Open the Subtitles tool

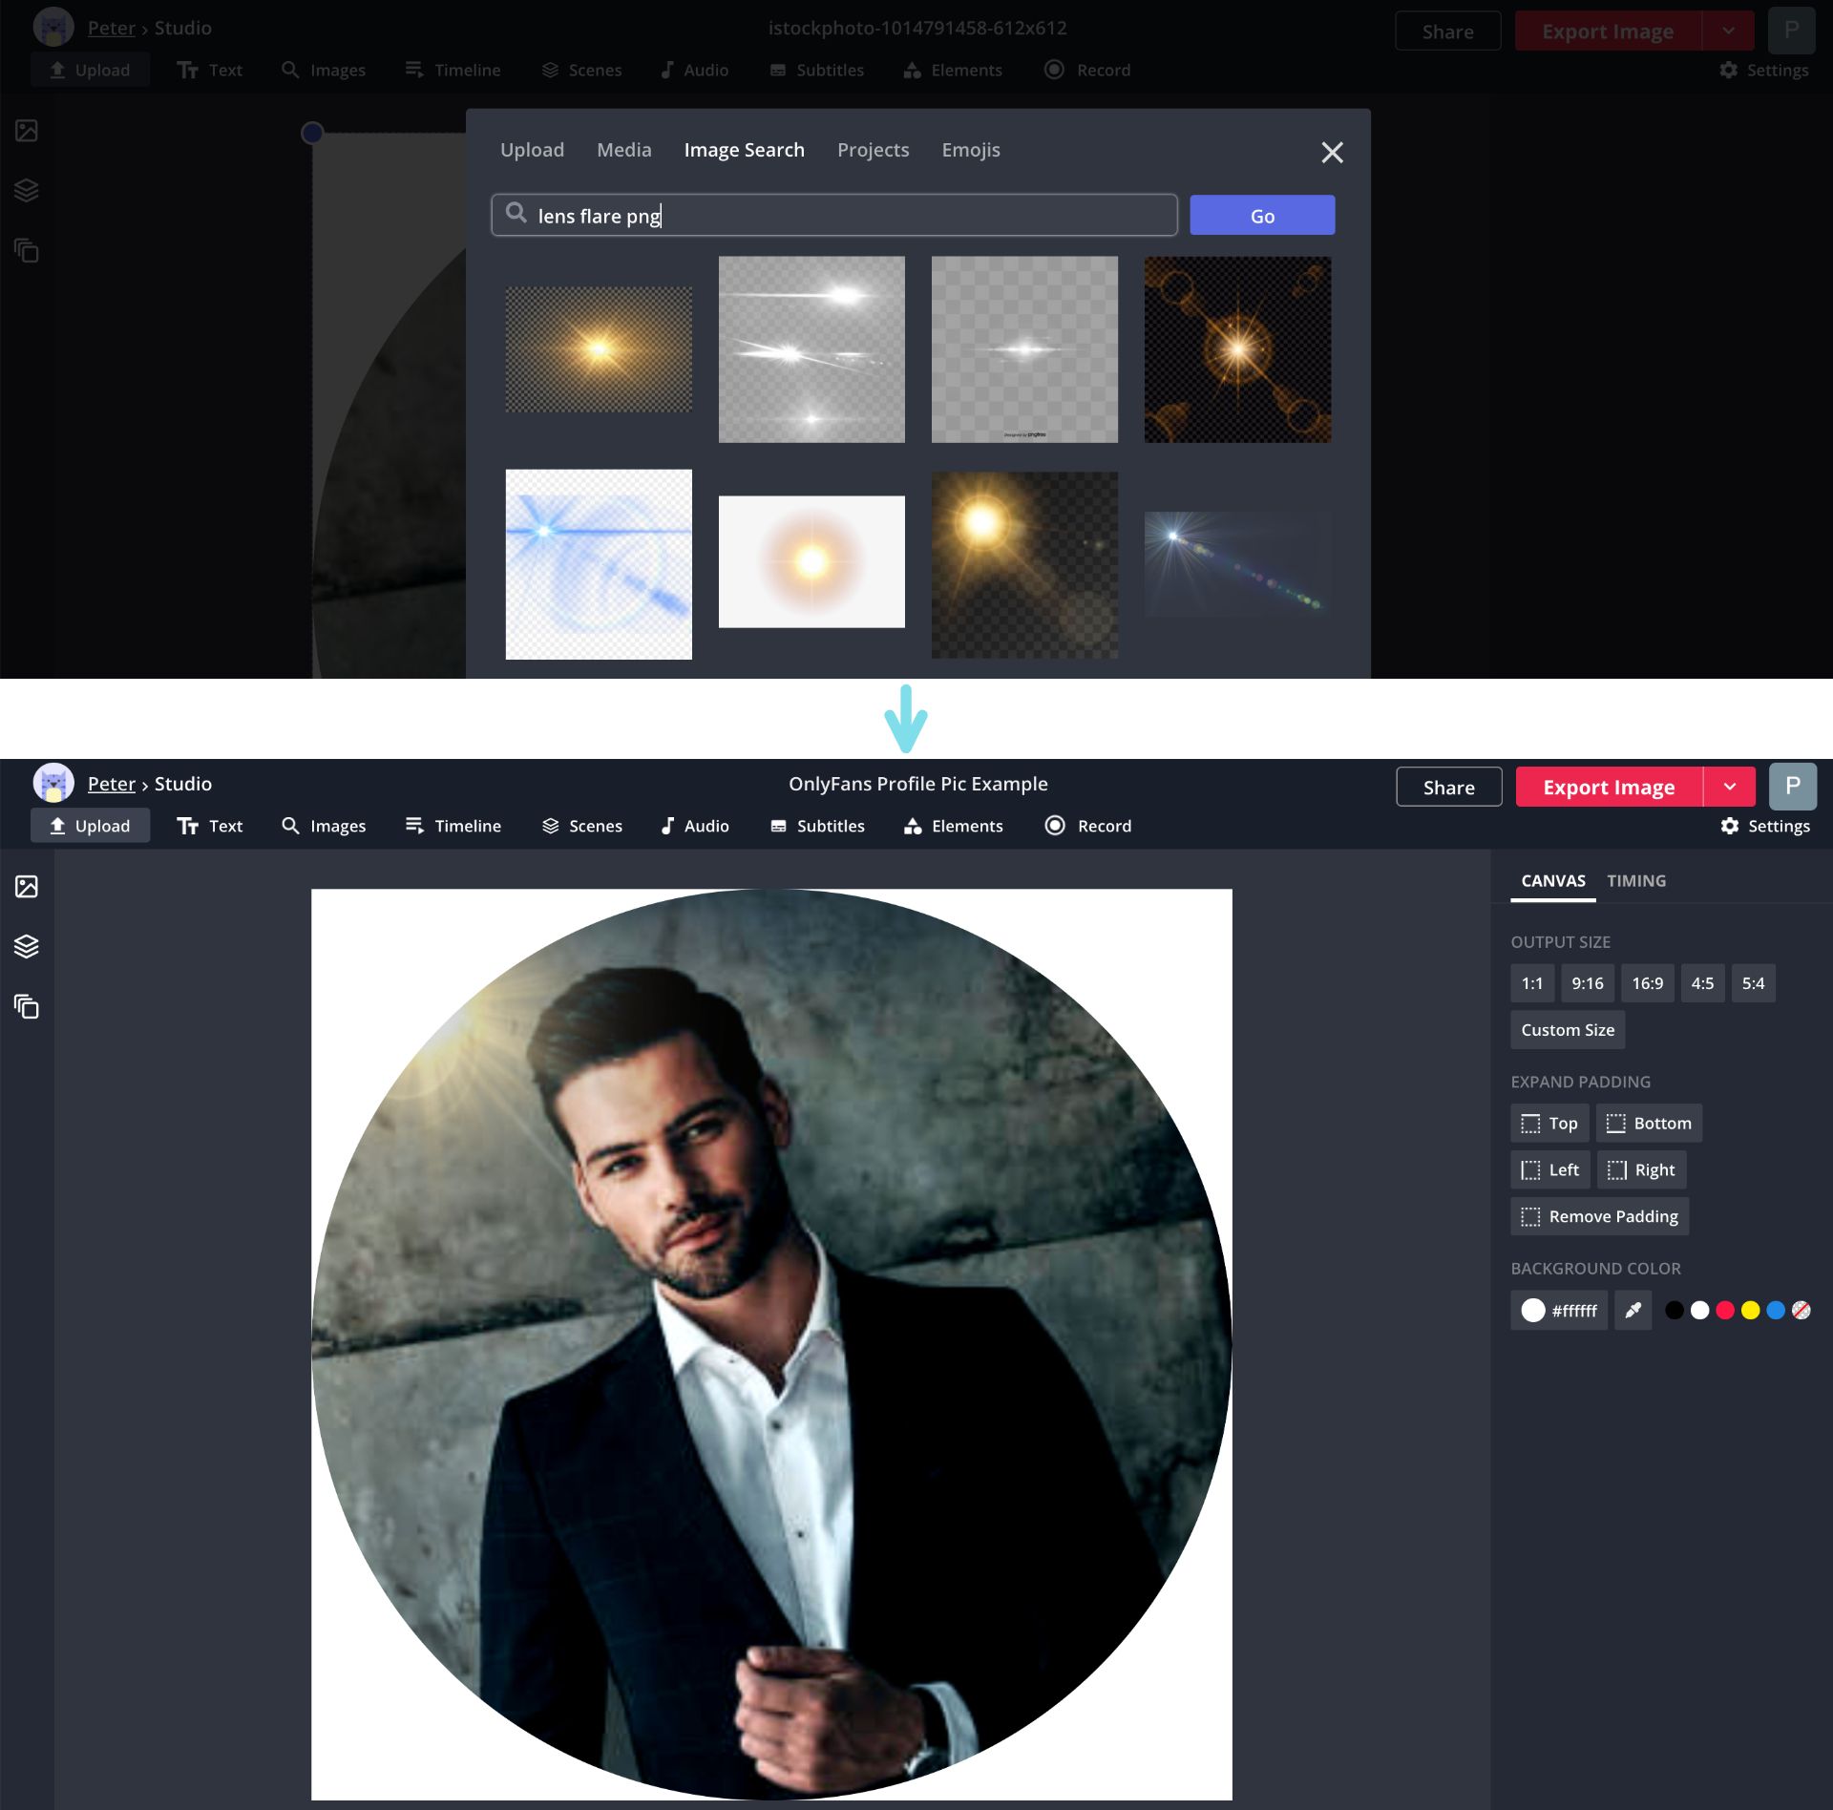[817, 825]
